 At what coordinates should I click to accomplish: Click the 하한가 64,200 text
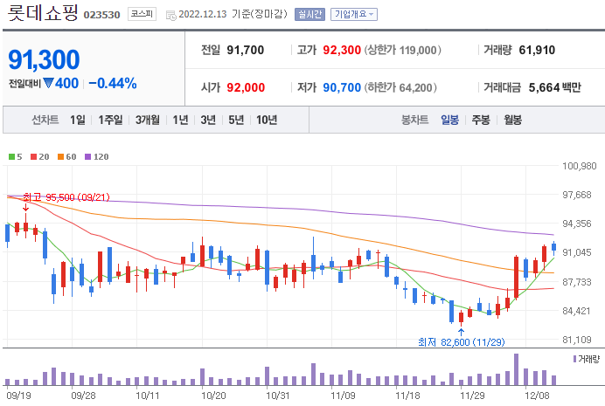coord(400,87)
